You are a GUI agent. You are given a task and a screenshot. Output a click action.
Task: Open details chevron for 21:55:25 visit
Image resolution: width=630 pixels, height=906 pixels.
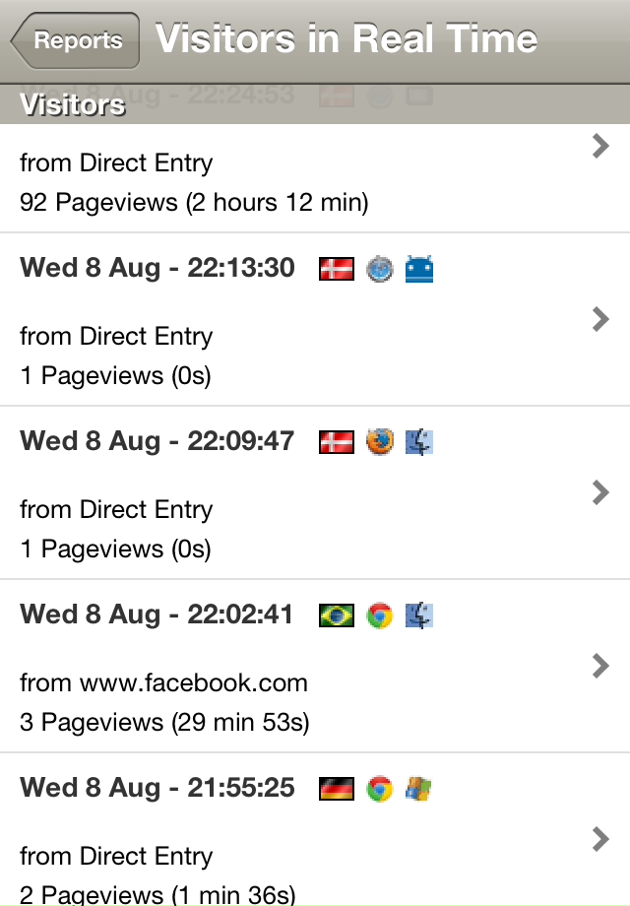coord(600,839)
